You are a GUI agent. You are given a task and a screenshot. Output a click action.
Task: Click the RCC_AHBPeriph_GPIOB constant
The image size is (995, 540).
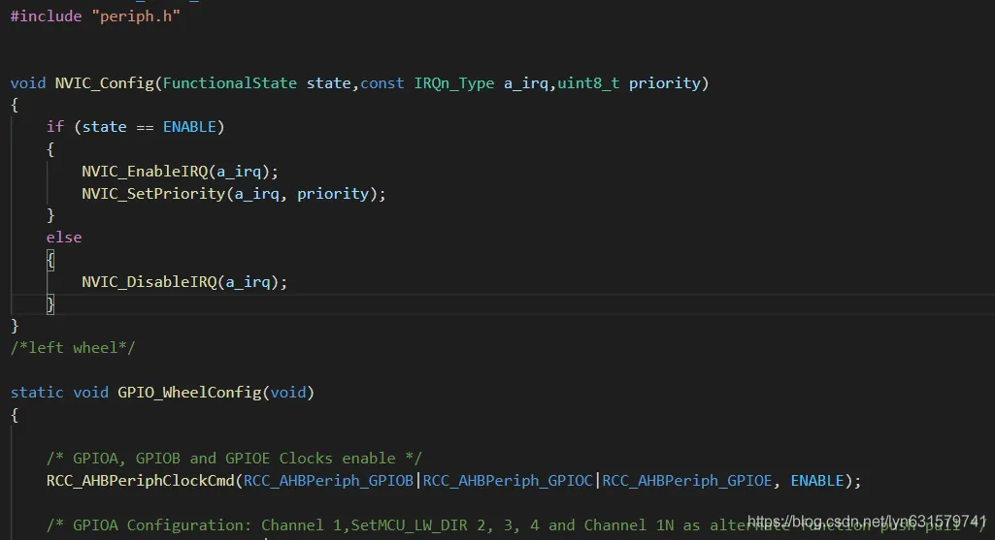pyautogui.click(x=329, y=481)
